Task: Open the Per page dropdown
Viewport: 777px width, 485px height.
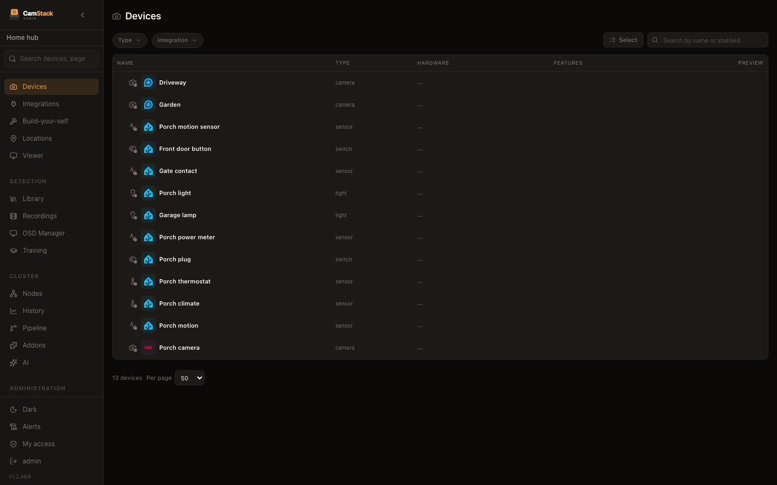Action: click(x=189, y=378)
